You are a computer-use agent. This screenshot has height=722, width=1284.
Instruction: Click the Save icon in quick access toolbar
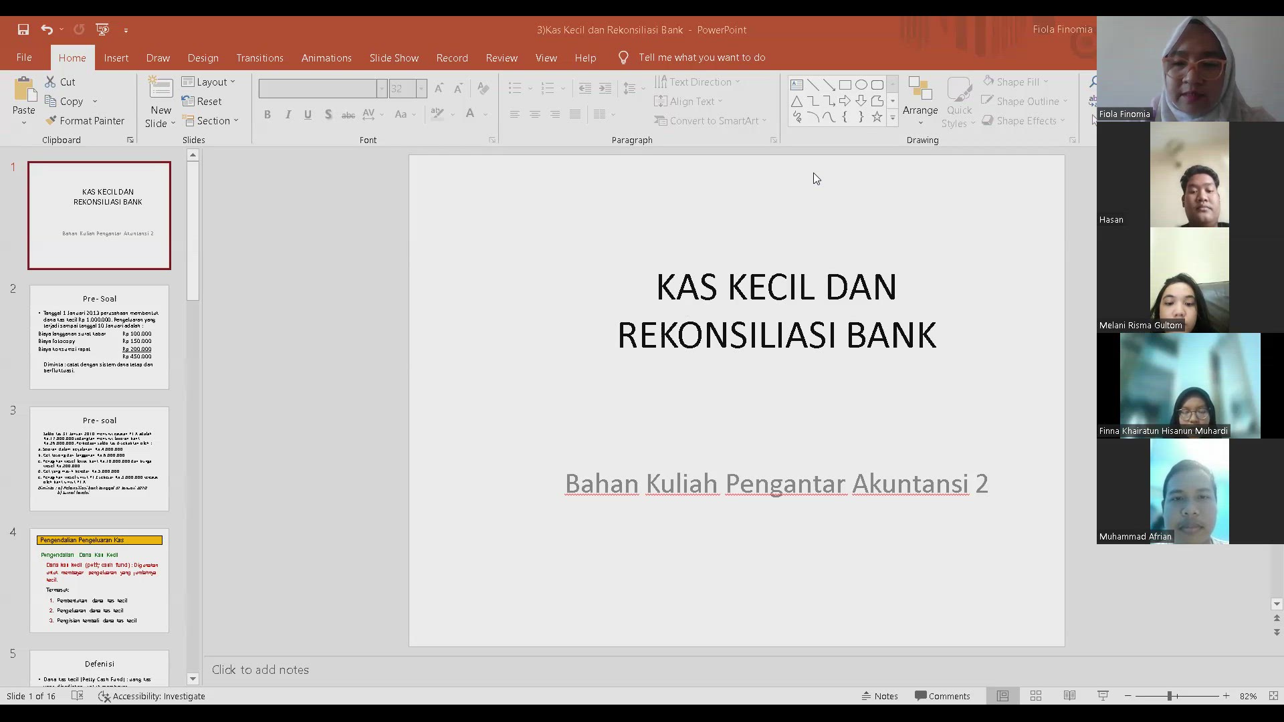click(23, 29)
